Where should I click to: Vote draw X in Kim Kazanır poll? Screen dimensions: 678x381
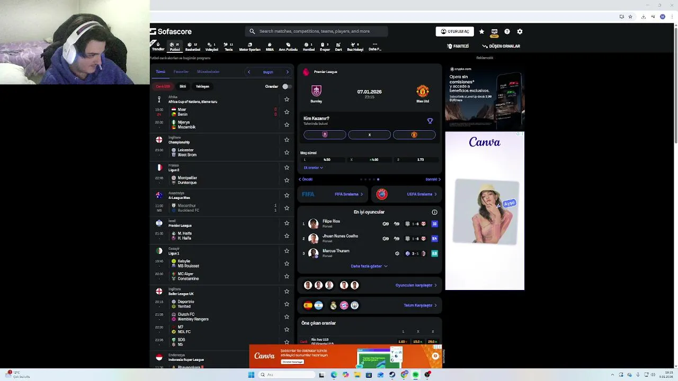[x=370, y=135]
